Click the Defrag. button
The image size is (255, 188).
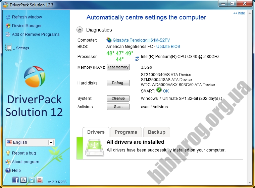118,83
